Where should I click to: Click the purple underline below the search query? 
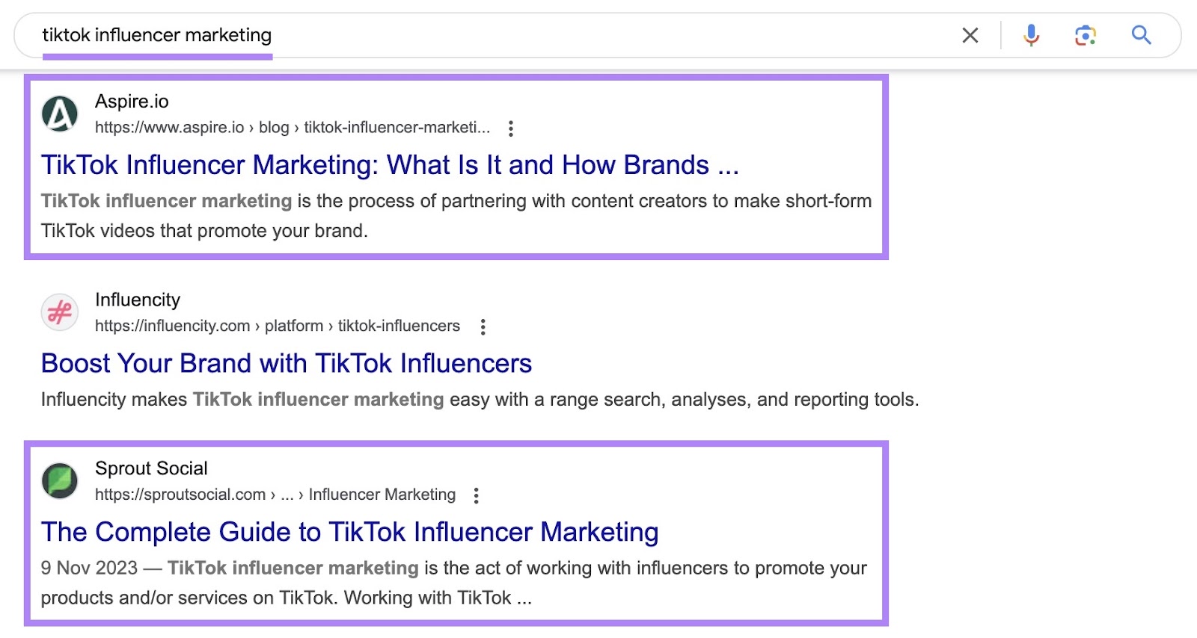point(157,55)
